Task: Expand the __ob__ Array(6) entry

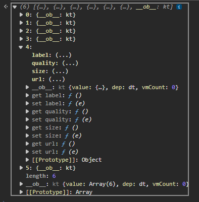Action: pyautogui.click(x=21, y=184)
